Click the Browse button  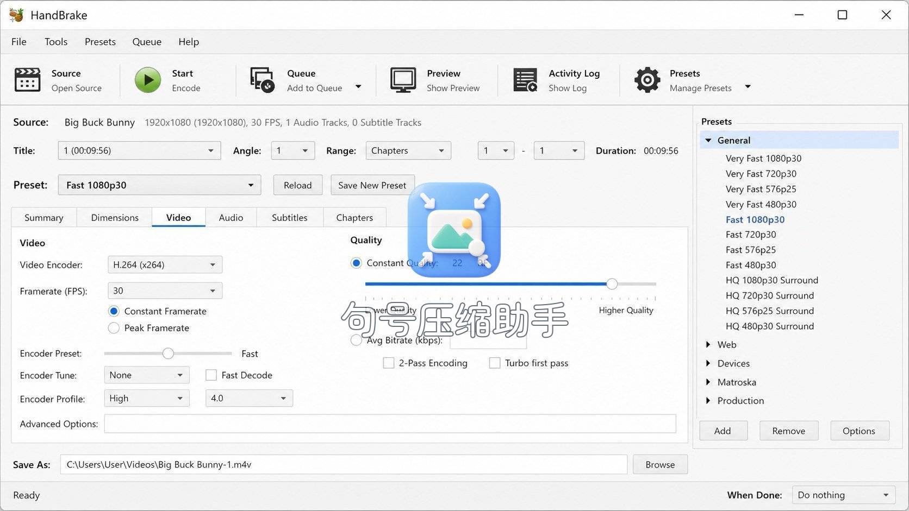(660, 464)
